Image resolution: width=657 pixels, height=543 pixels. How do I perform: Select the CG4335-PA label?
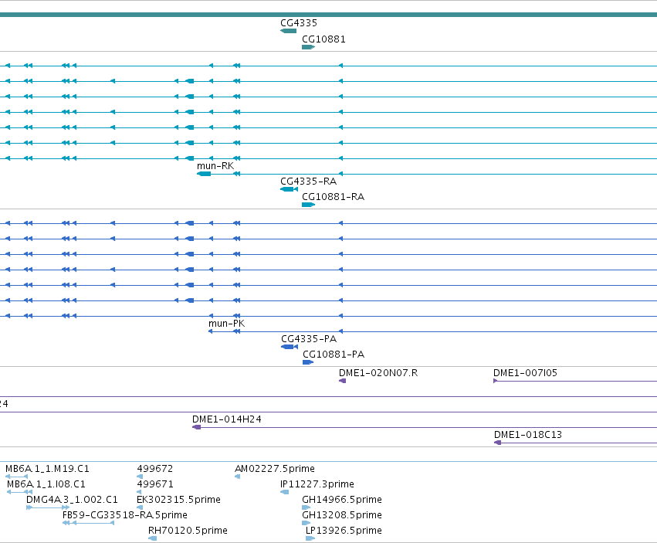pyautogui.click(x=309, y=339)
